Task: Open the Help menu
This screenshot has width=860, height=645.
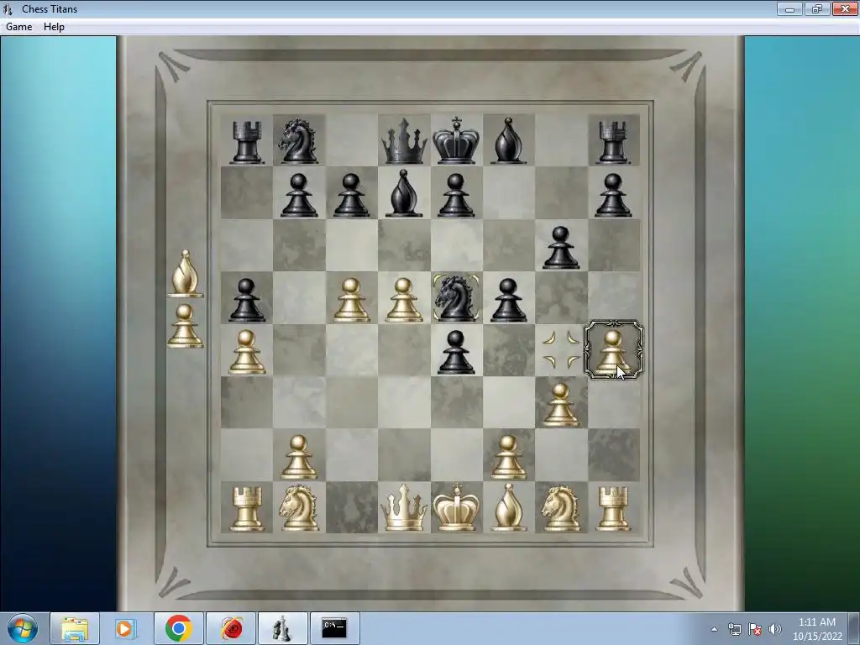Action: click(54, 27)
